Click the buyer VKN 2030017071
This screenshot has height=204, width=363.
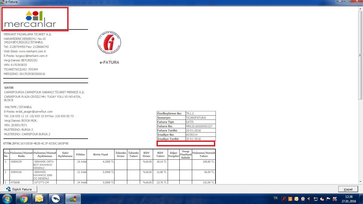click(x=15, y=125)
